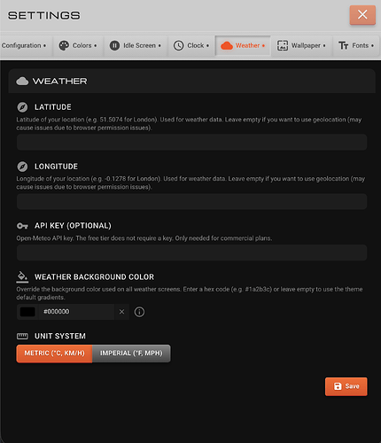The image size is (381, 443).
Task: Click the Colors palette icon
Action: (x=64, y=45)
